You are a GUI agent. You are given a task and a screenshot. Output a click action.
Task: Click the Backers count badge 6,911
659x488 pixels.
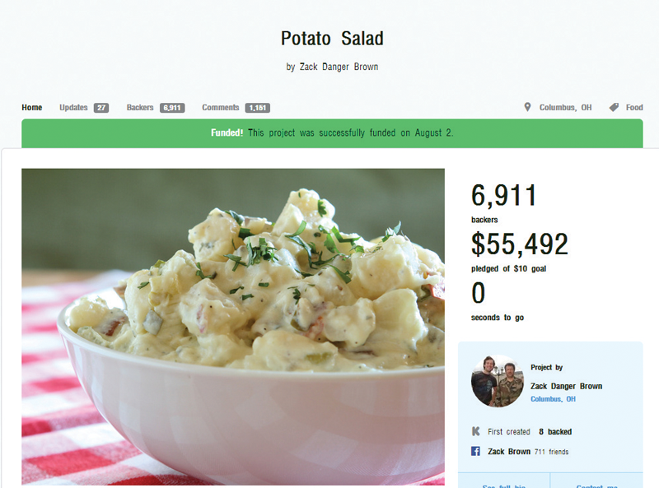[172, 108]
